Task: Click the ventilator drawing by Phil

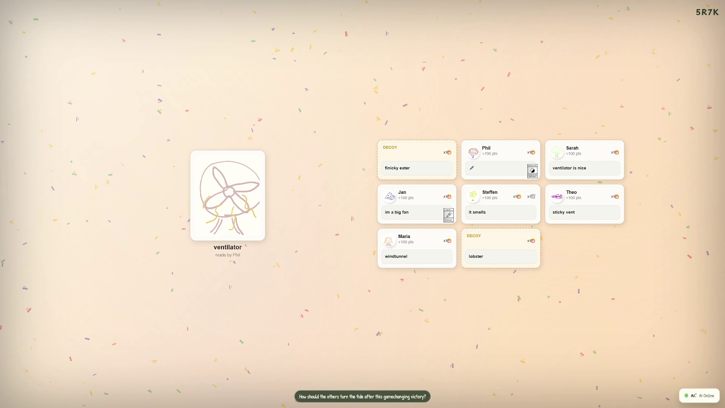Action: [x=227, y=195]
